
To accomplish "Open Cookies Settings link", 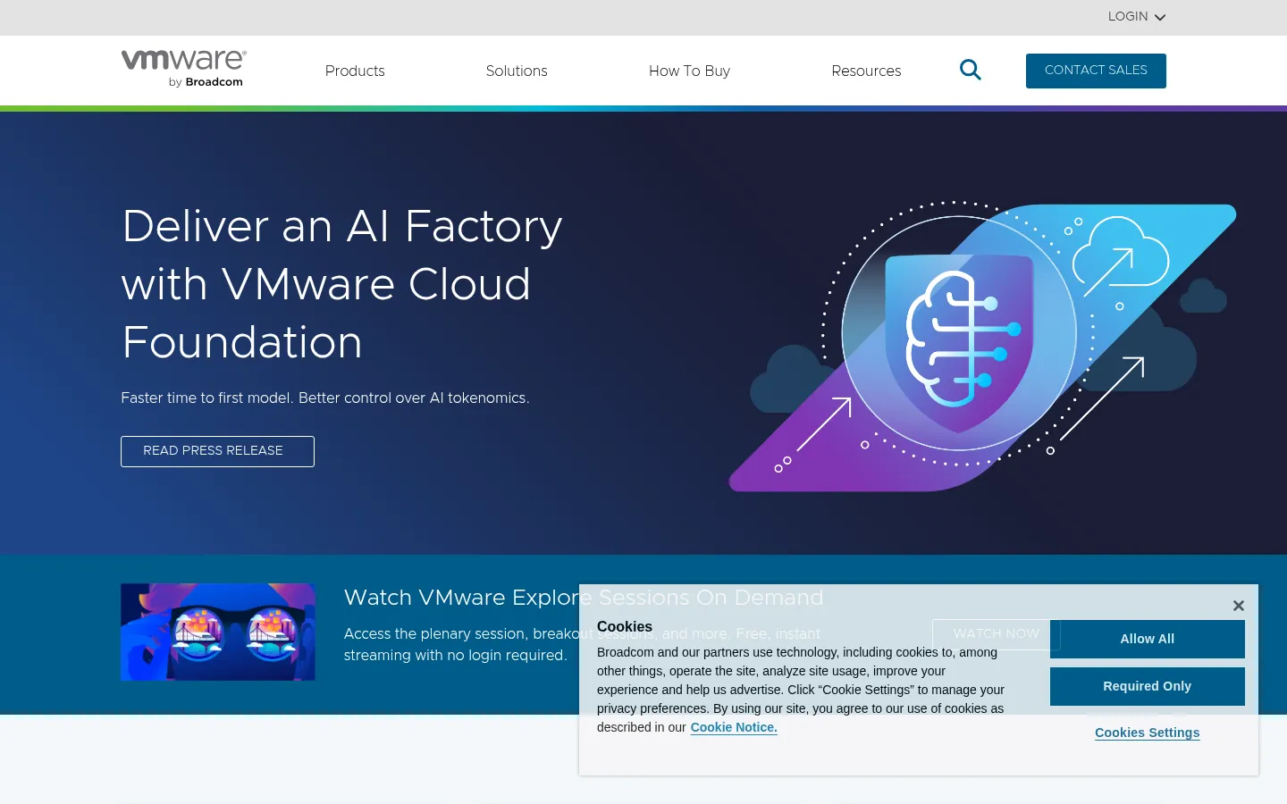I will point(1148,733).
